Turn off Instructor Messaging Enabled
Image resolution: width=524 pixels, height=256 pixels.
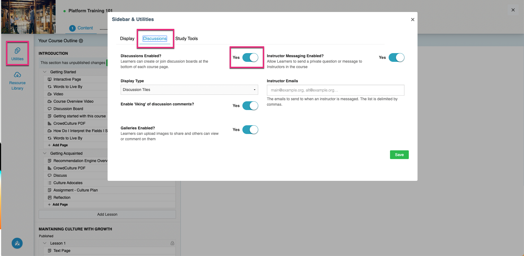(397, 57)
